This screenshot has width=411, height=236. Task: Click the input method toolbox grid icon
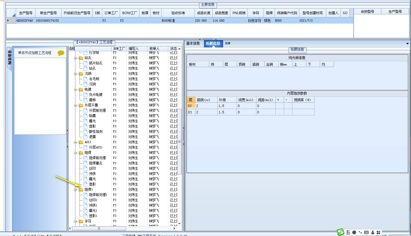(x=378, y=232)
